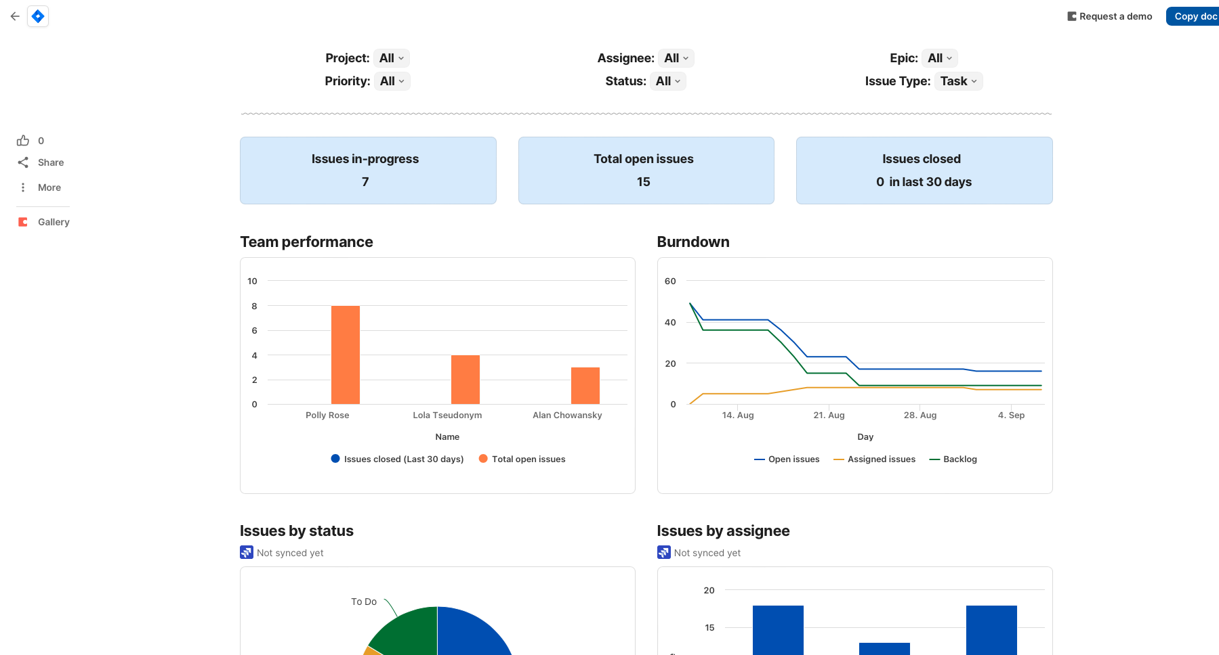Open the Epic filter dropdown

click(x=940, y=58)
